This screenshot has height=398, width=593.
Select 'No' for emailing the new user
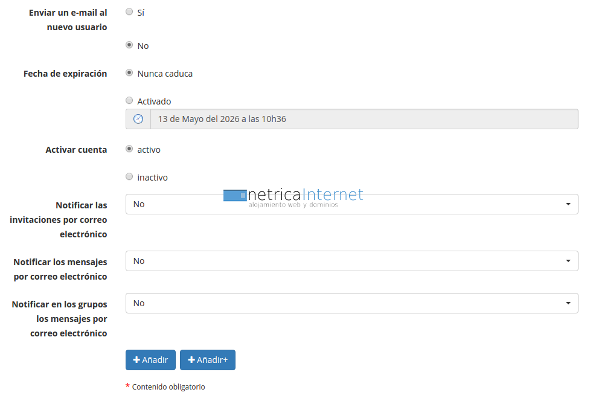(129, 45)
